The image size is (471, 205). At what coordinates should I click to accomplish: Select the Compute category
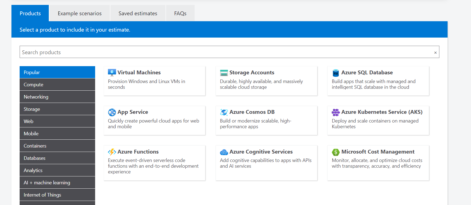pyautogui.click(x=57, y=84)
